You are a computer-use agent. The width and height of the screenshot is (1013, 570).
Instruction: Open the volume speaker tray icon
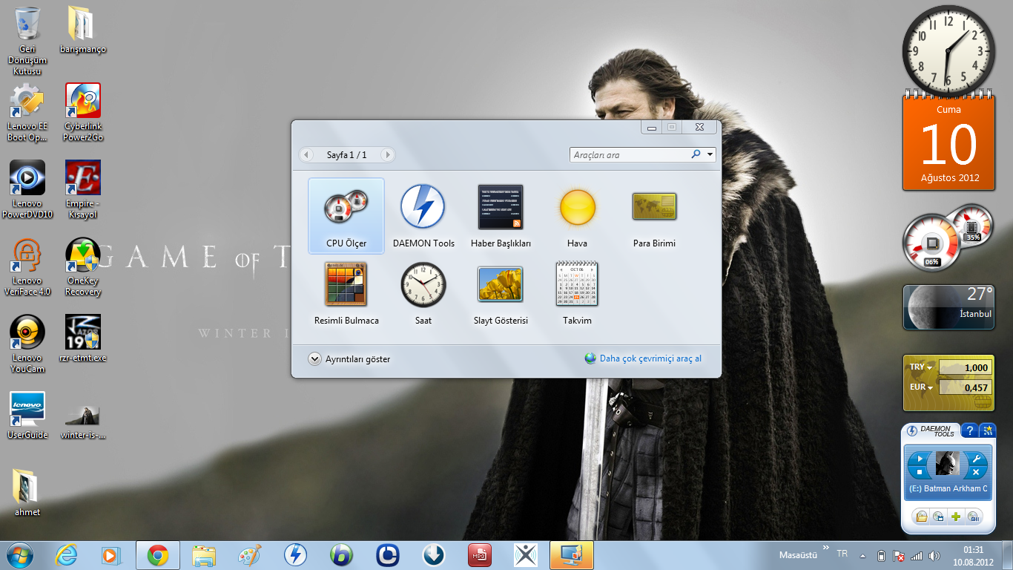(934, 555)
